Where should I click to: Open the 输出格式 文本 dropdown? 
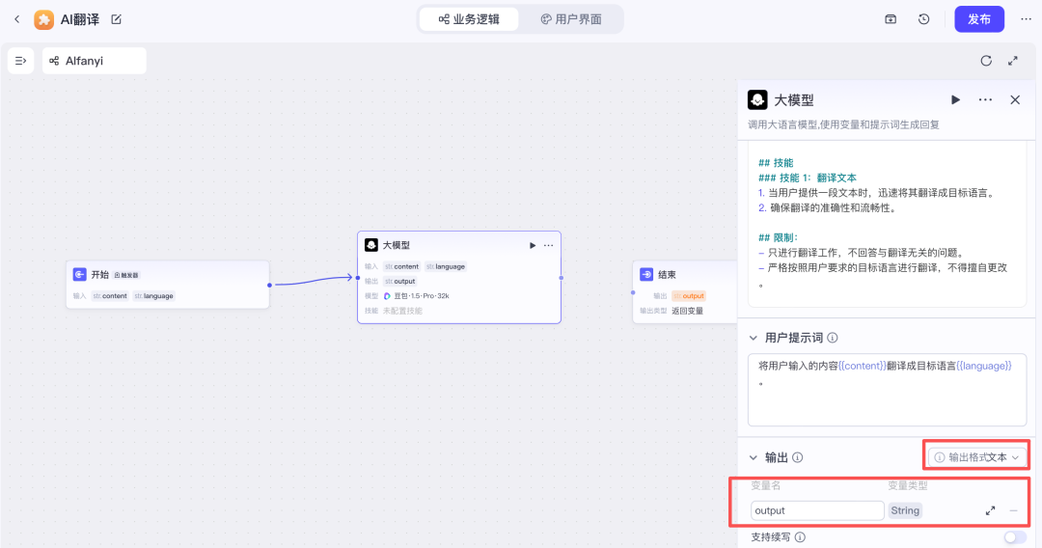click(x=976, y=457)
